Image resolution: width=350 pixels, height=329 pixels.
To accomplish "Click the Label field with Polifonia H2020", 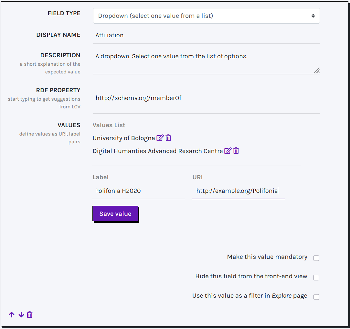I will tap(138, 191).
